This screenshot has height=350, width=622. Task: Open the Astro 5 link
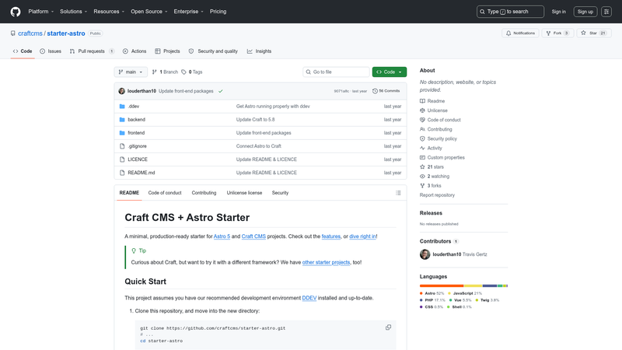[222, 236]
